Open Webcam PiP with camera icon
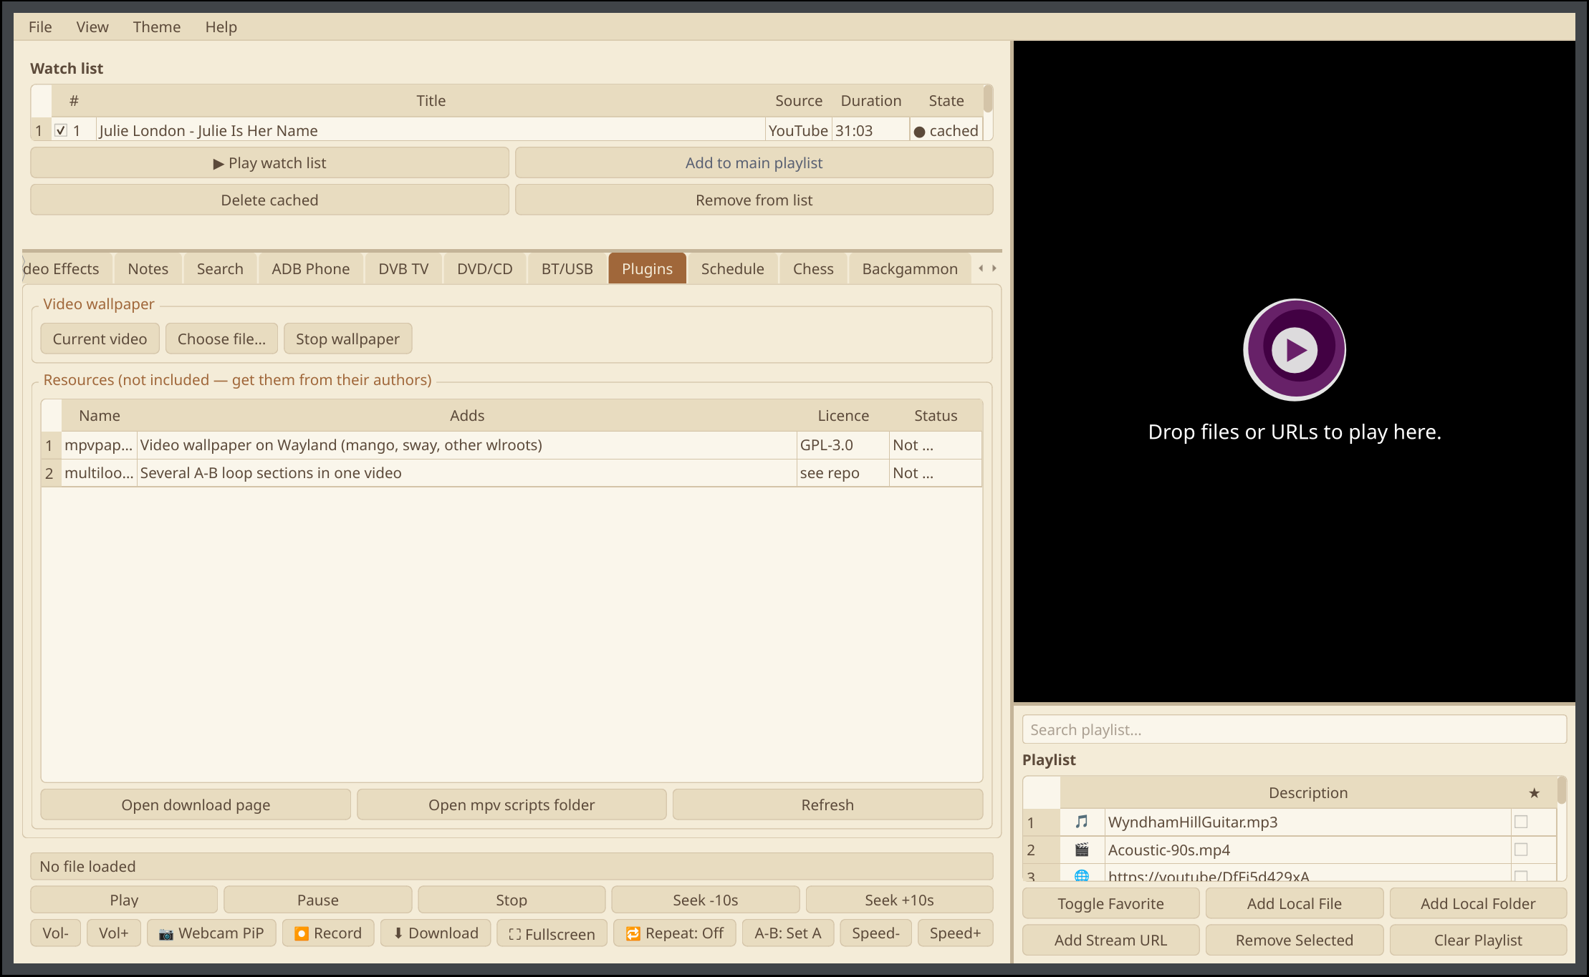This screenshot has width=1589, height=977. tap(211, 933)
